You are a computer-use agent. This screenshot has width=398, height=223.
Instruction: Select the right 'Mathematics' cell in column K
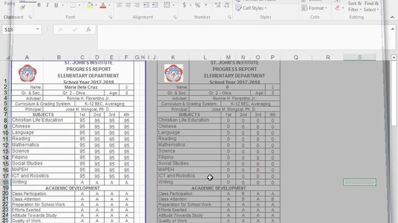click(x=189, y=145)
